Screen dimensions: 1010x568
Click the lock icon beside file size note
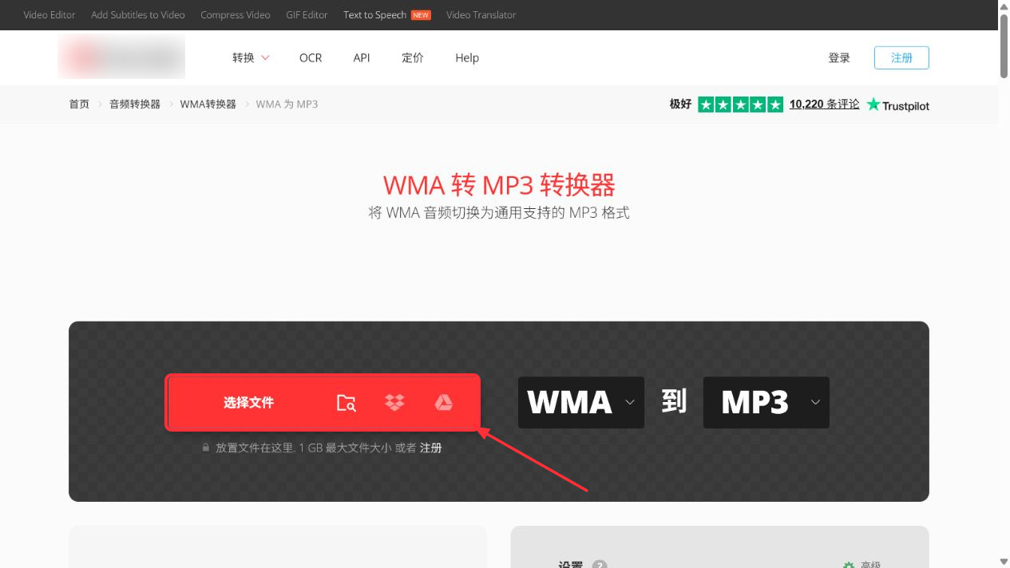(206, 448)
